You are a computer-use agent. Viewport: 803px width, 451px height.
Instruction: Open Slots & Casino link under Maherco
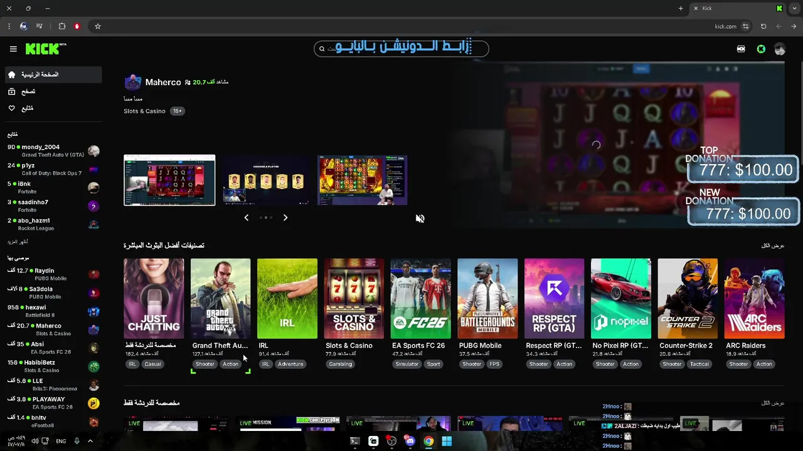coord(144,111)
